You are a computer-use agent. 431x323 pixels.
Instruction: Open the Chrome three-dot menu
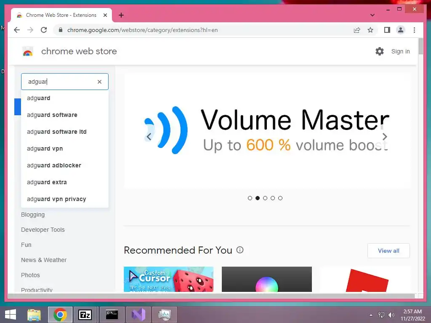pyautogui.click(x=414, y=30)
